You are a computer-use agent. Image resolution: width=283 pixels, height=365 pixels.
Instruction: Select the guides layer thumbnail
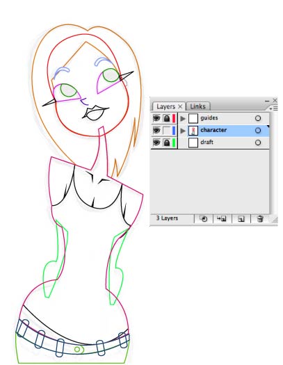tap(193, 118)
